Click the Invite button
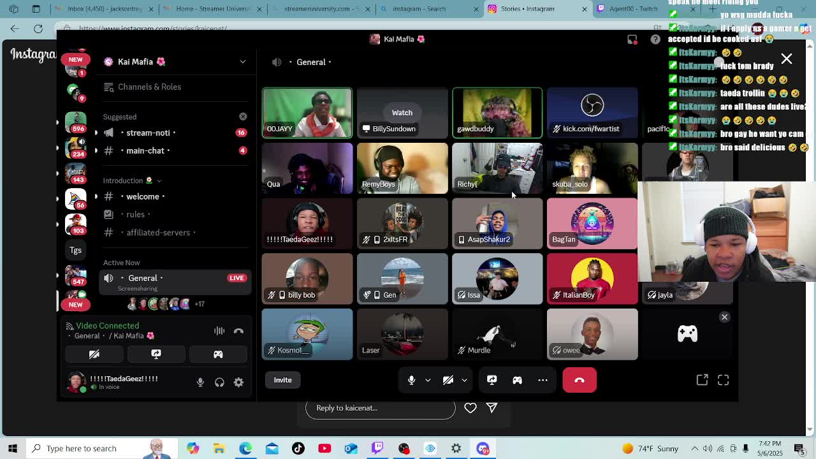 click(x=282, y=380)
